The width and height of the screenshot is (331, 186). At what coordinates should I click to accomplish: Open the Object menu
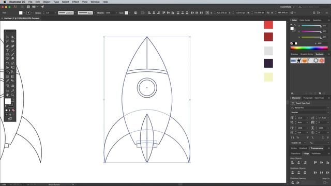tap(47, 2)
